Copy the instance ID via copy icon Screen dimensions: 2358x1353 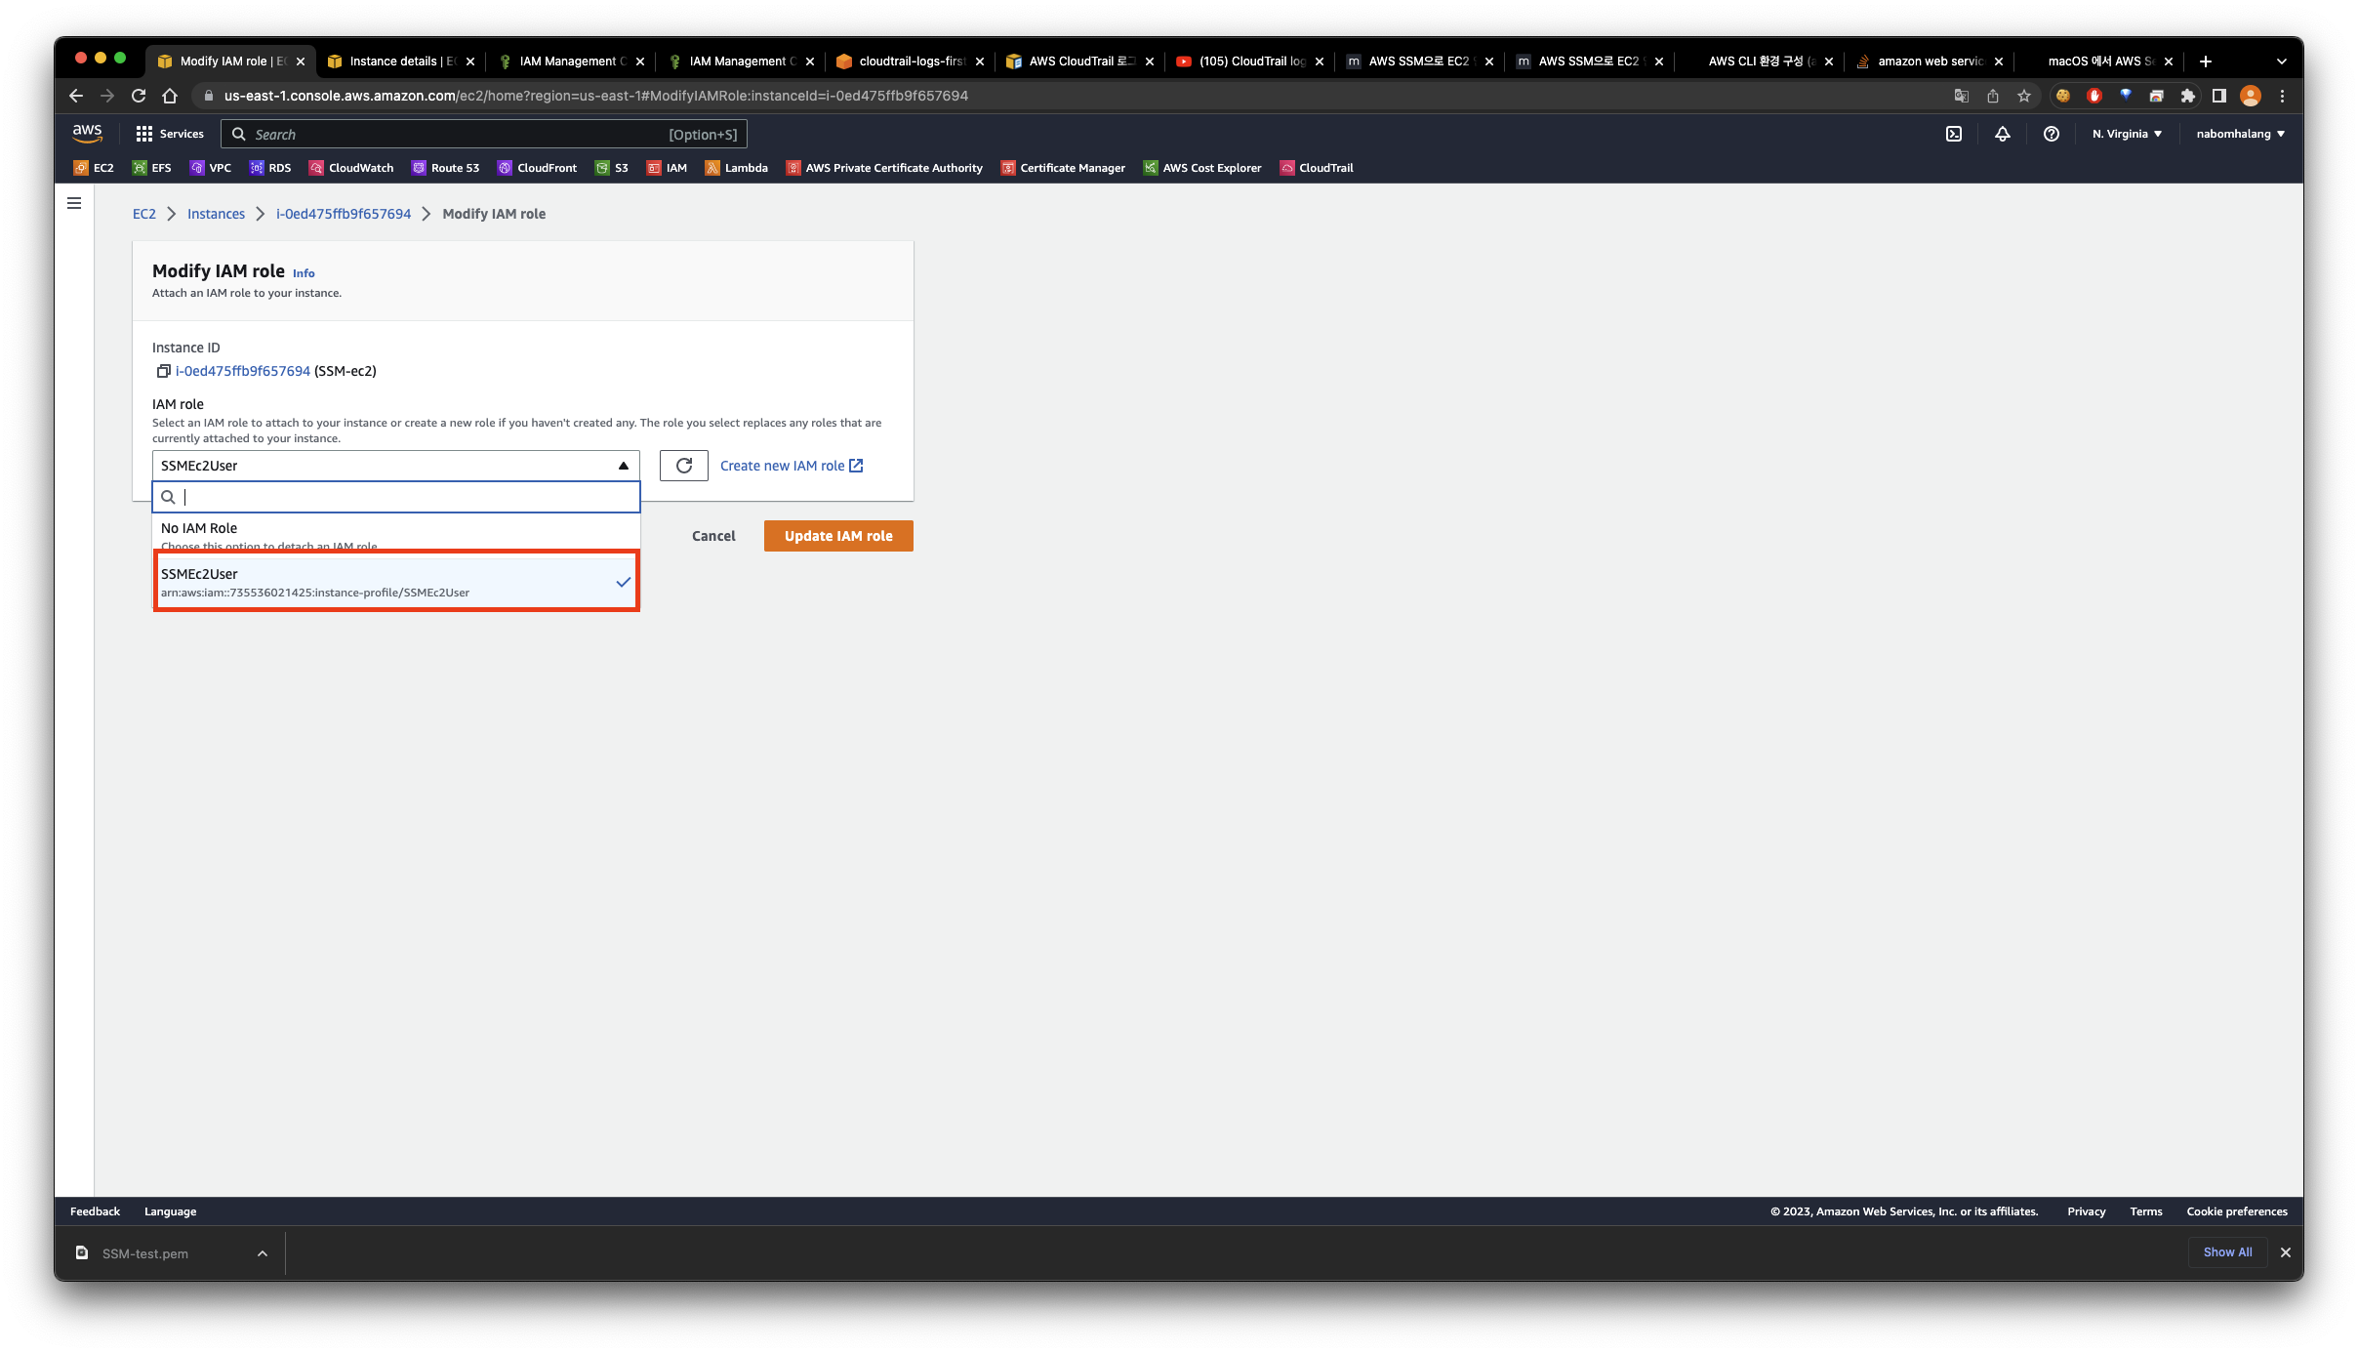tap(163, 371)
